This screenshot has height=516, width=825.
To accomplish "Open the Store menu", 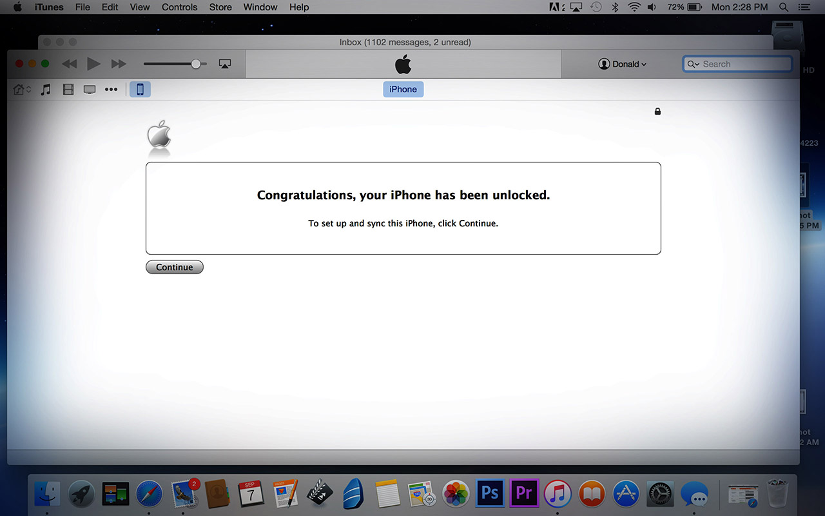I will tap(220, 7).
